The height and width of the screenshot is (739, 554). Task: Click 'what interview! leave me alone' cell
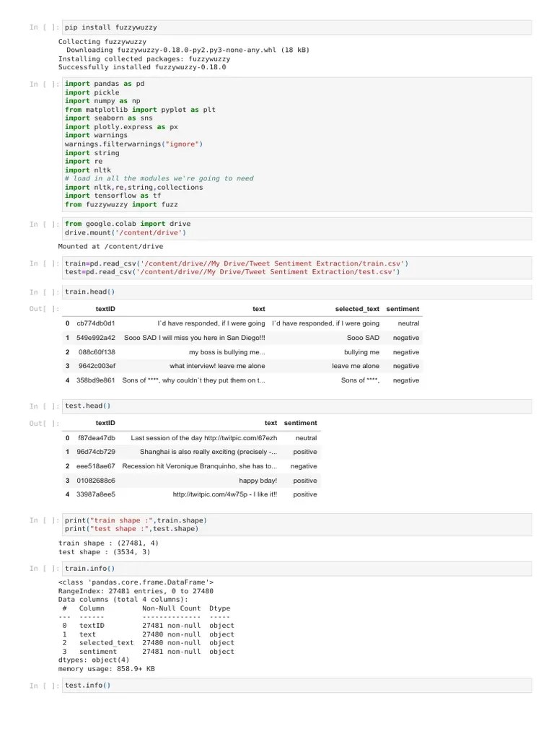click(217, 366)
